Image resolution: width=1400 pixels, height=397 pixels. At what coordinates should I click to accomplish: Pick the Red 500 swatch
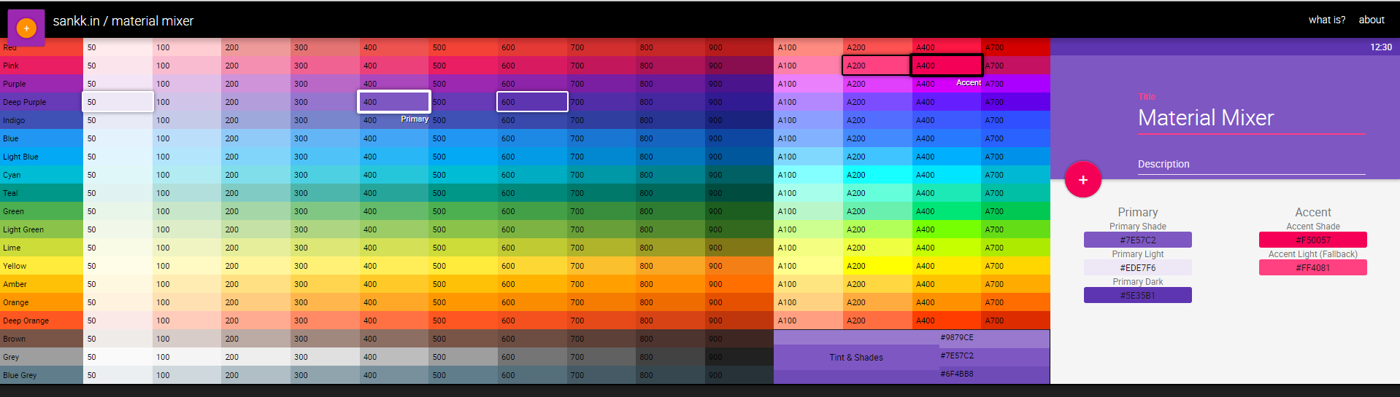point(464,47)
